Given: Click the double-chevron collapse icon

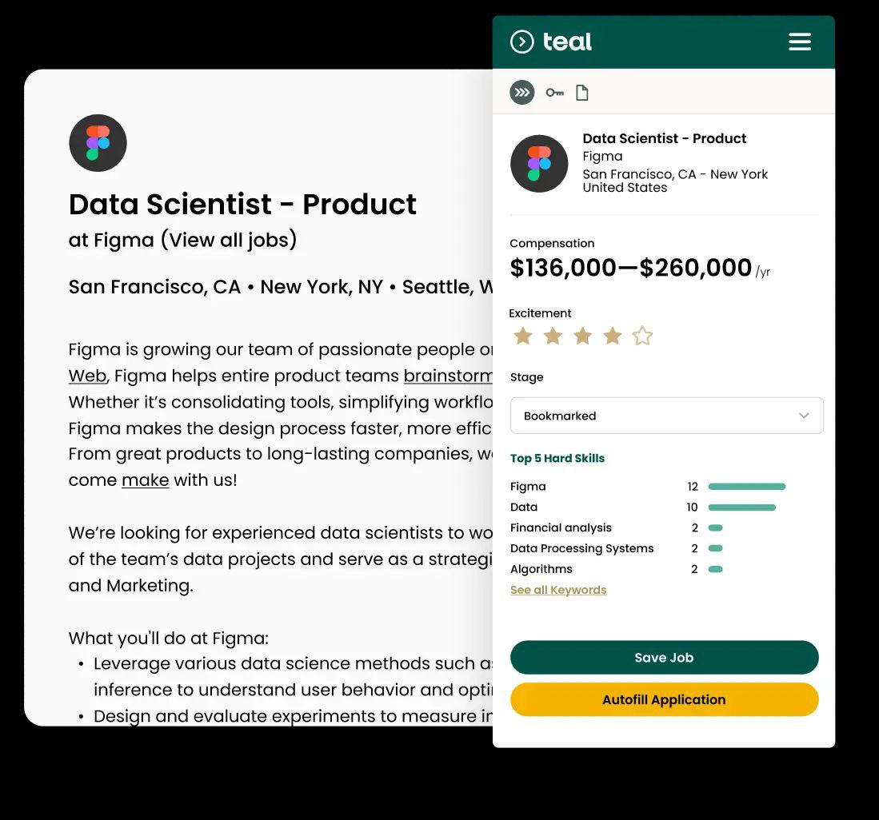Looking at the screenshot, I should click(521, 92).
